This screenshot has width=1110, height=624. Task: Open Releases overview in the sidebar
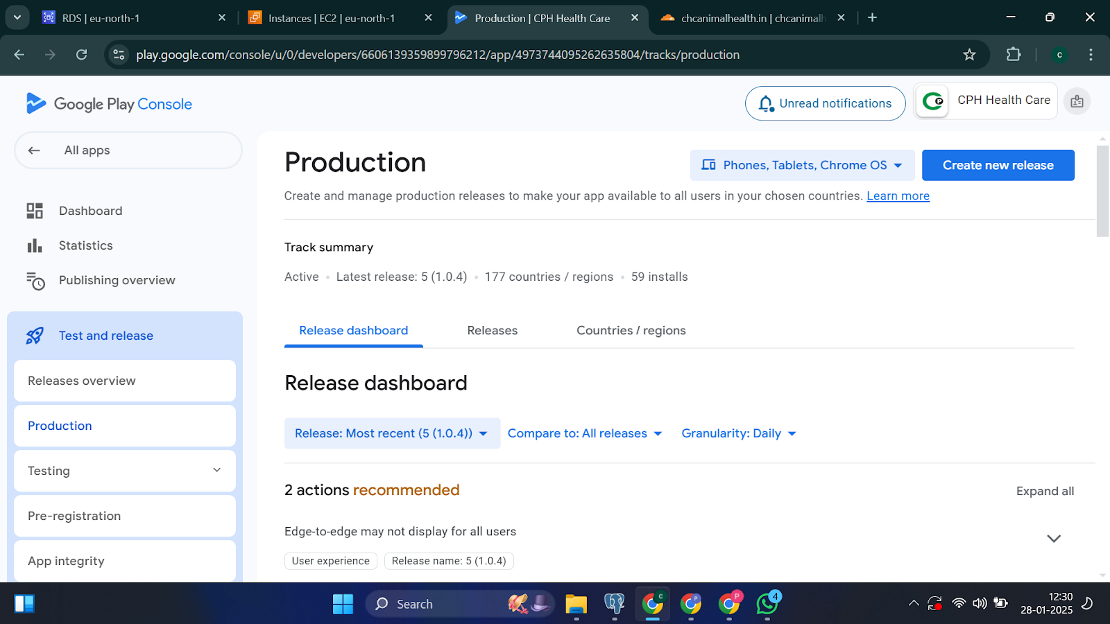tap(125, 381)
